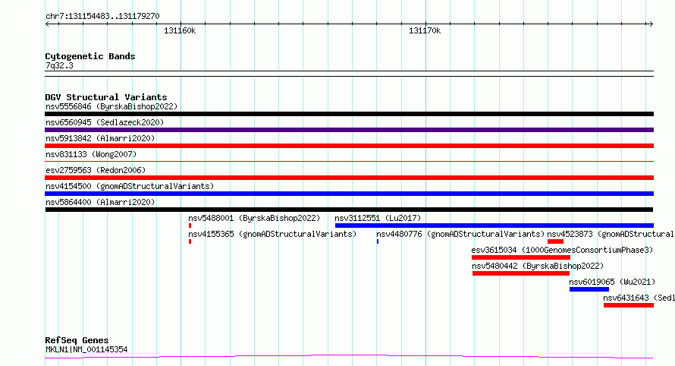Select nsv4154500 (gnomADStructuralVariants) label
Viewport: 675px width, 366px height.
tap(130, 186)
